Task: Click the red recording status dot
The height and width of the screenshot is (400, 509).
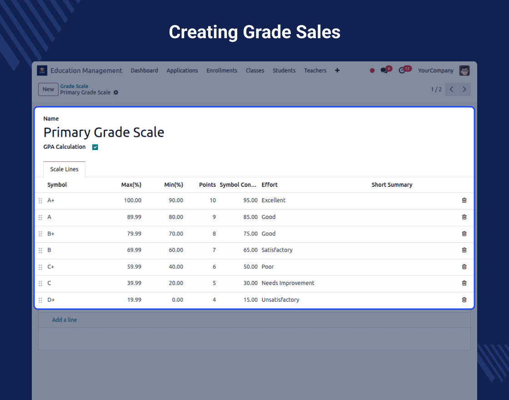Action: 372,70
